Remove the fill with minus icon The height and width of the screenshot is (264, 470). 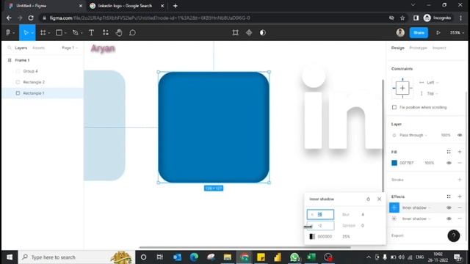[x=460, y=163]
